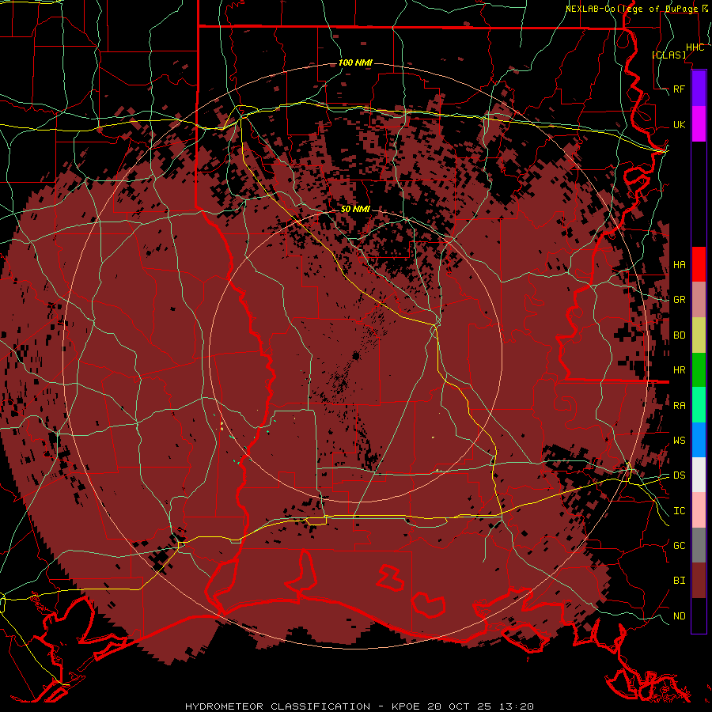Click the KPOE station identifier

click(407, 706)
